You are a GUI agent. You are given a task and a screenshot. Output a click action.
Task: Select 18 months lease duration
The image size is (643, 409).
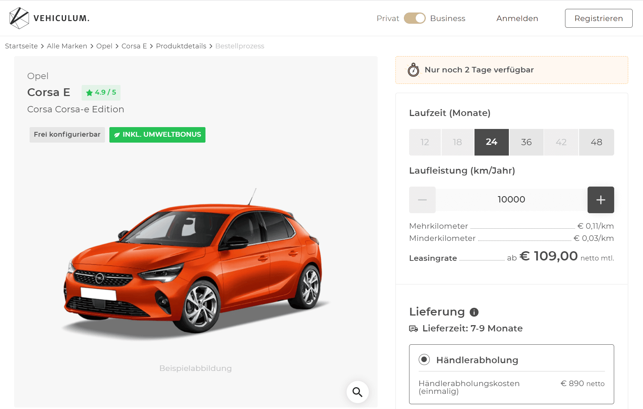(x=457, y=142)
